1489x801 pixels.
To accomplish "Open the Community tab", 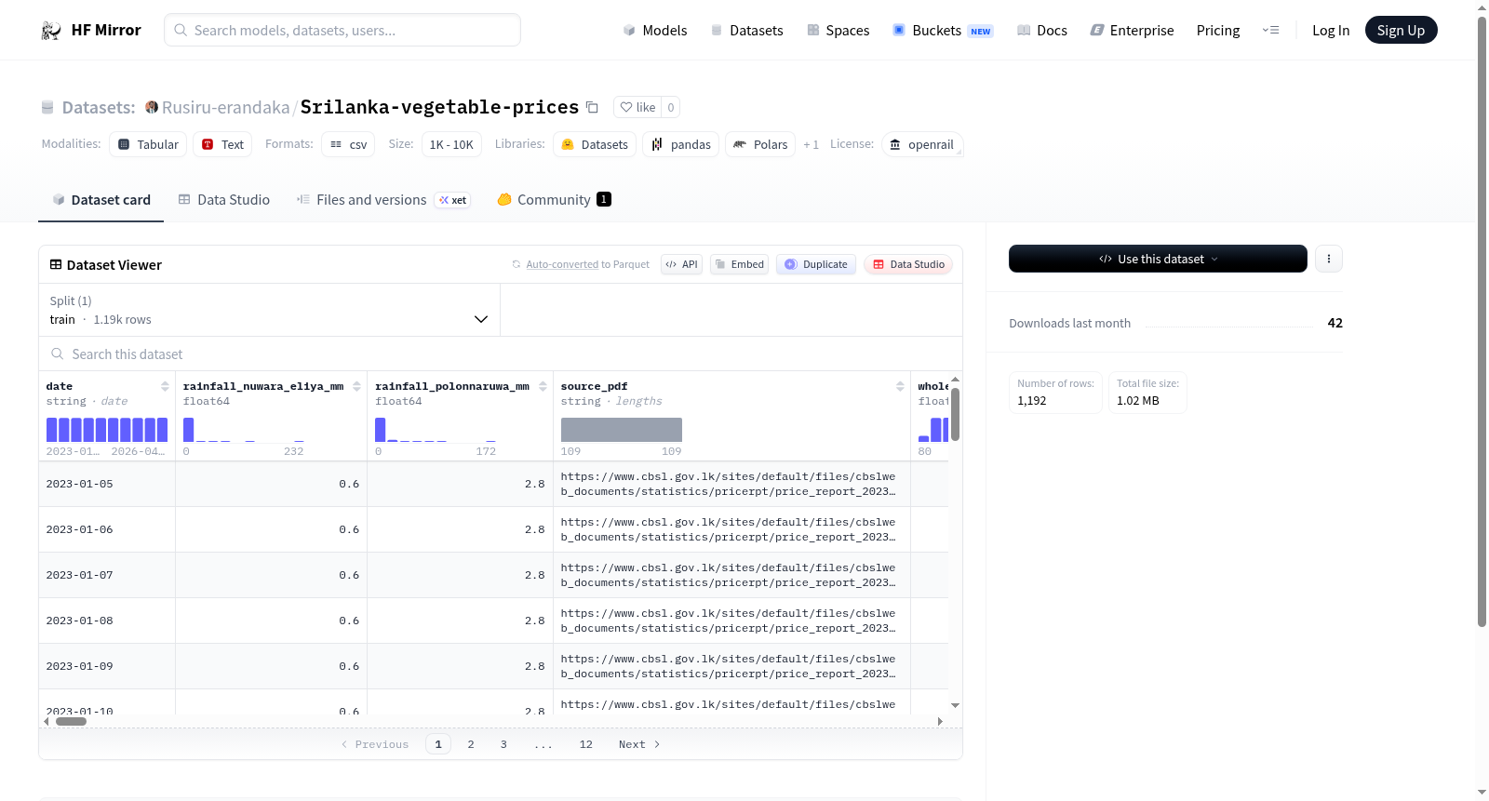I will click(x=554, y=200).
